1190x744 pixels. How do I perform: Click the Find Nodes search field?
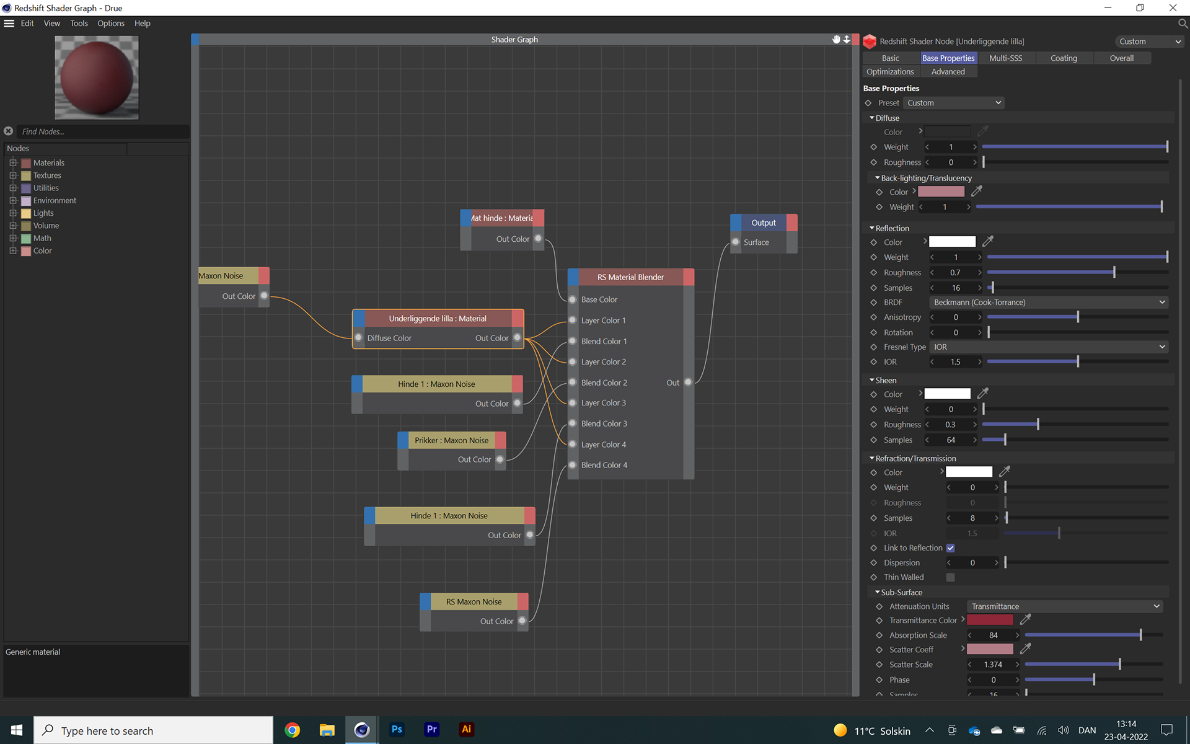coord(102,131)
